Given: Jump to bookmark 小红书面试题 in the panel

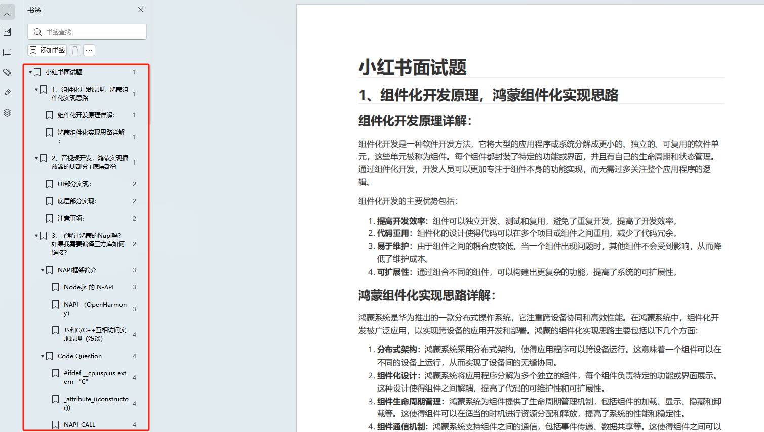Looking at the screenshot, I should click(x=64, y=72).
